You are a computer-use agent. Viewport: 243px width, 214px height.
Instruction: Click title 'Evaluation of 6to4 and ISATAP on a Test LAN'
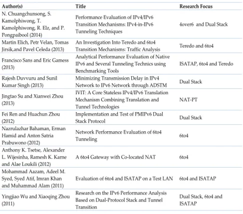[124, 179]
